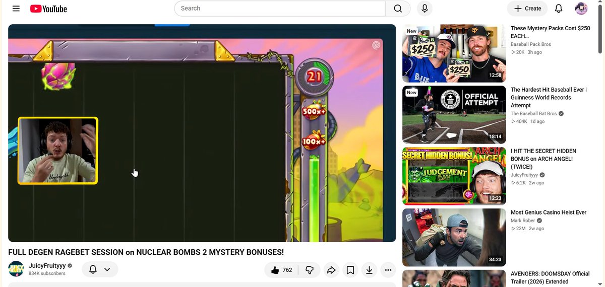The height and width of the screenshot is (287, 605).
Task: Open 'Most Genius Casino Heist' thumbnail
Action: 454,238
